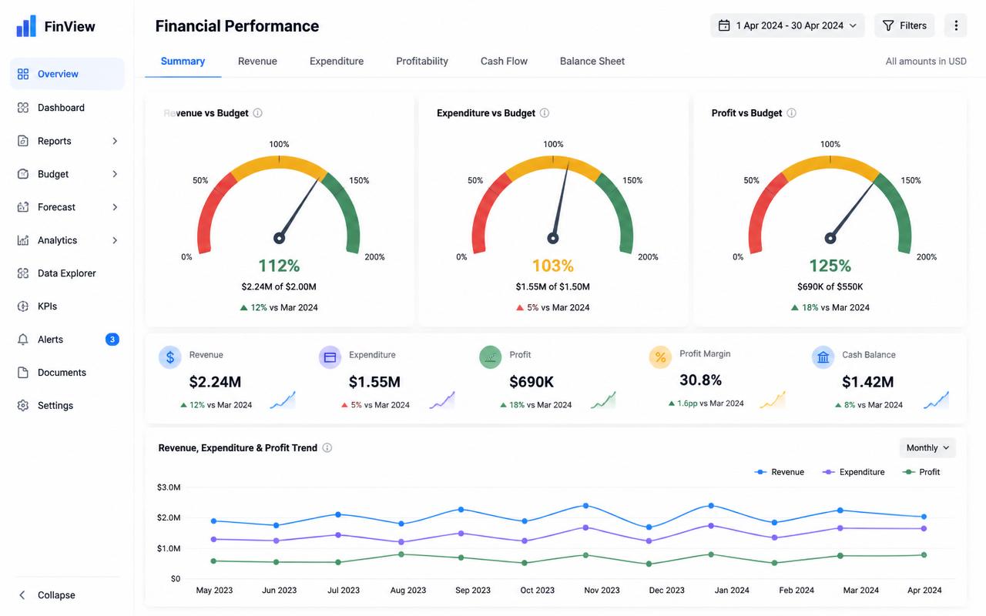Click the Apr 2024 Profit data point

[x=924, y=554]
